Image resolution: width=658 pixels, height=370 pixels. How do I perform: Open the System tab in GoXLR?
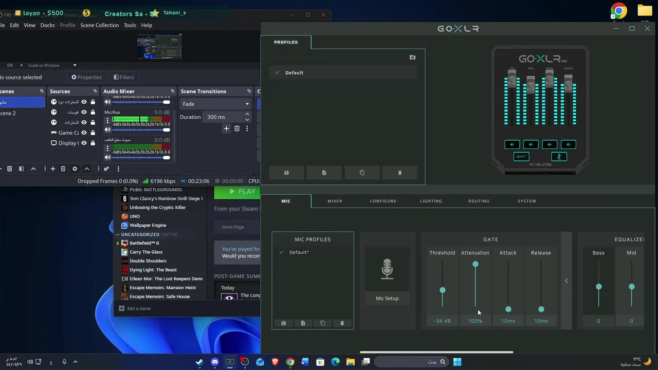pyautogui.click(x=526, y=201)
